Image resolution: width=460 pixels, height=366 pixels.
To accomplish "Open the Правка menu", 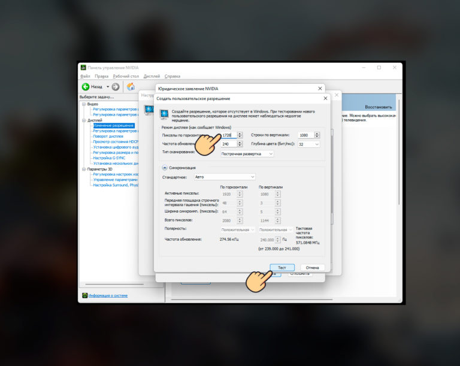I will click(101, 76).
